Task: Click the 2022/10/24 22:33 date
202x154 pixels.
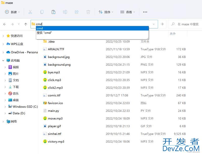Action: click(x=118, y=111)
